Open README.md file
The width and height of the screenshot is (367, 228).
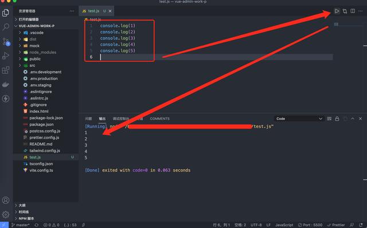[x=46, y=144]
